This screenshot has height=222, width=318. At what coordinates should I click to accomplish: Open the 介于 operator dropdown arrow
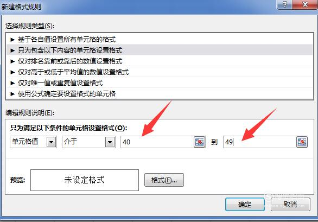110,142
